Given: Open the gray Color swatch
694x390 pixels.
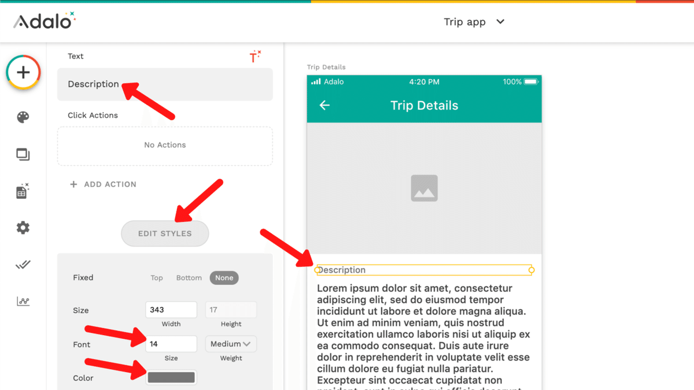Looking at the screenshot, I should click(x=171, y=378).
